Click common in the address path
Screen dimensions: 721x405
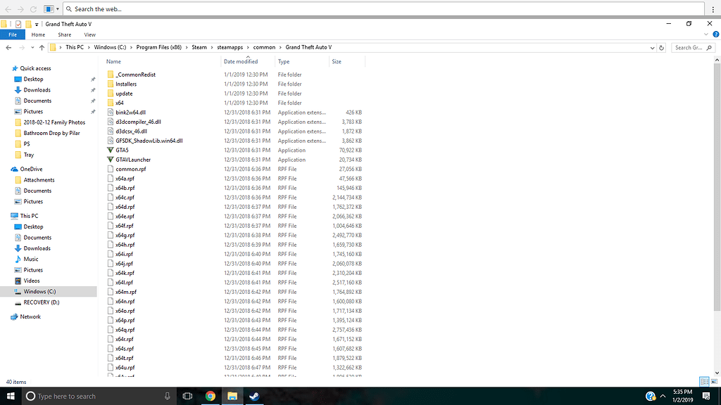[x=264, y=47]
